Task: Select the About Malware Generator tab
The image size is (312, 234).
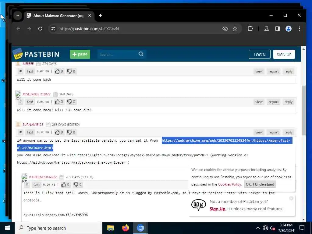Action: (x=59, y=16)
